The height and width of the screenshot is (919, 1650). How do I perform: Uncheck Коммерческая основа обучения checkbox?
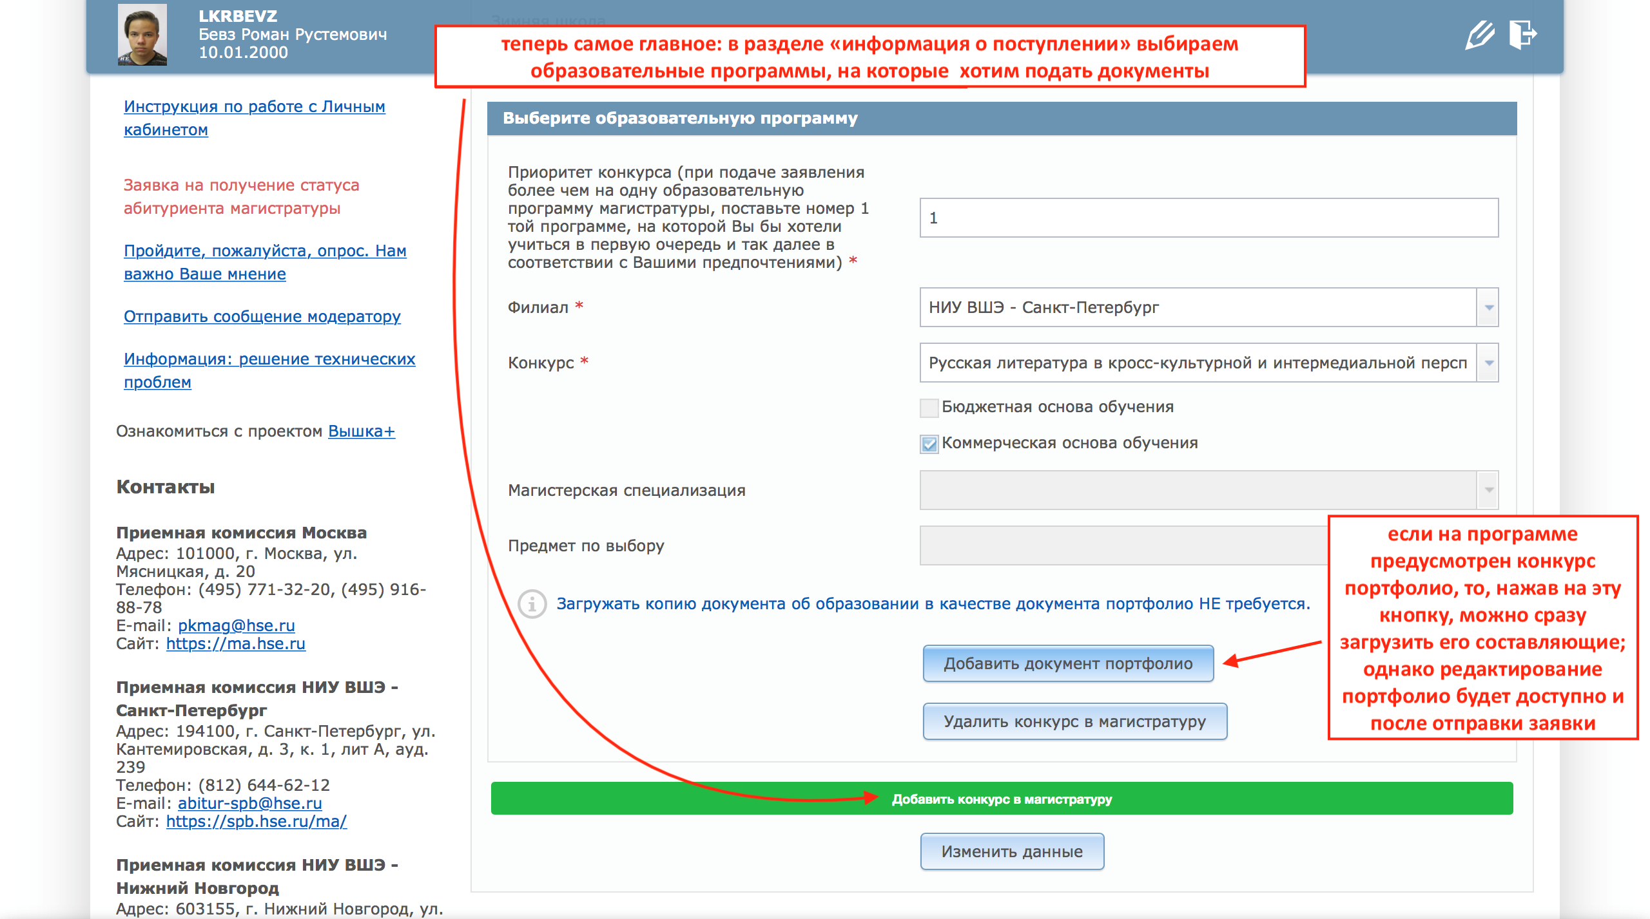tap(929, 444)
